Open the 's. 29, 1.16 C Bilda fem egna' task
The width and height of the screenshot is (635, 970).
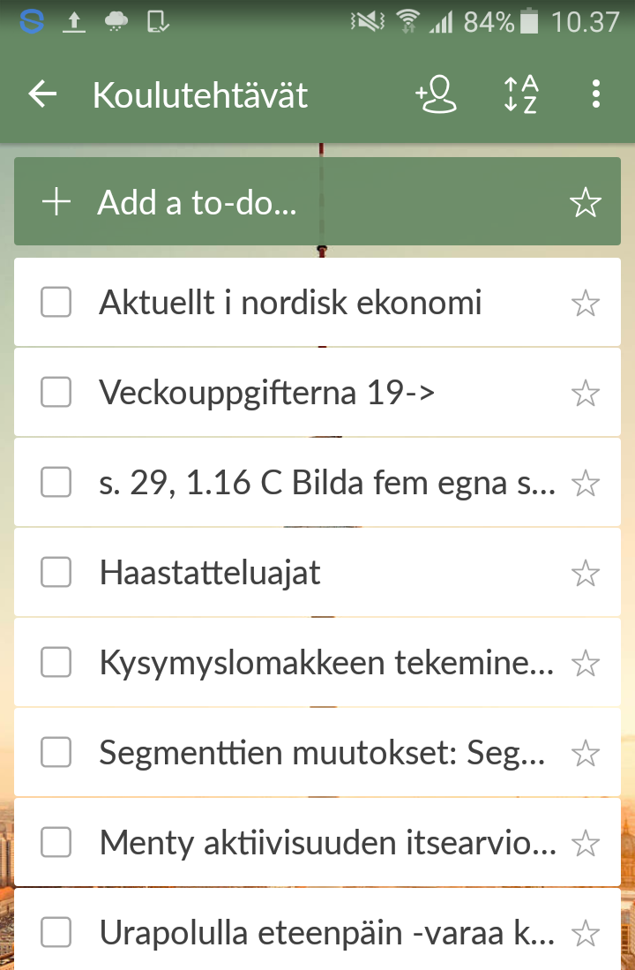[x=326, y=484]
